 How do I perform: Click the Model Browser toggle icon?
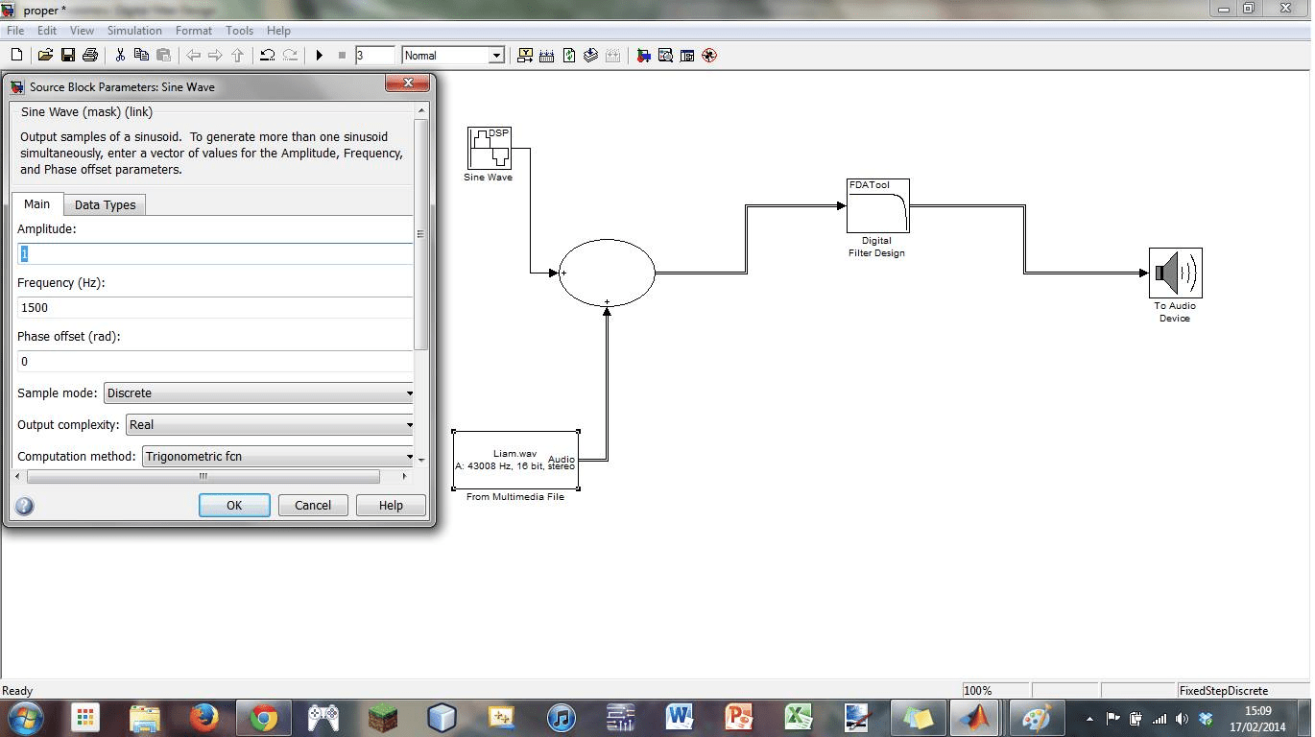687,56
